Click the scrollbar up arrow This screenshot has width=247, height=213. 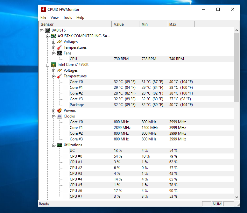[236, 30]
